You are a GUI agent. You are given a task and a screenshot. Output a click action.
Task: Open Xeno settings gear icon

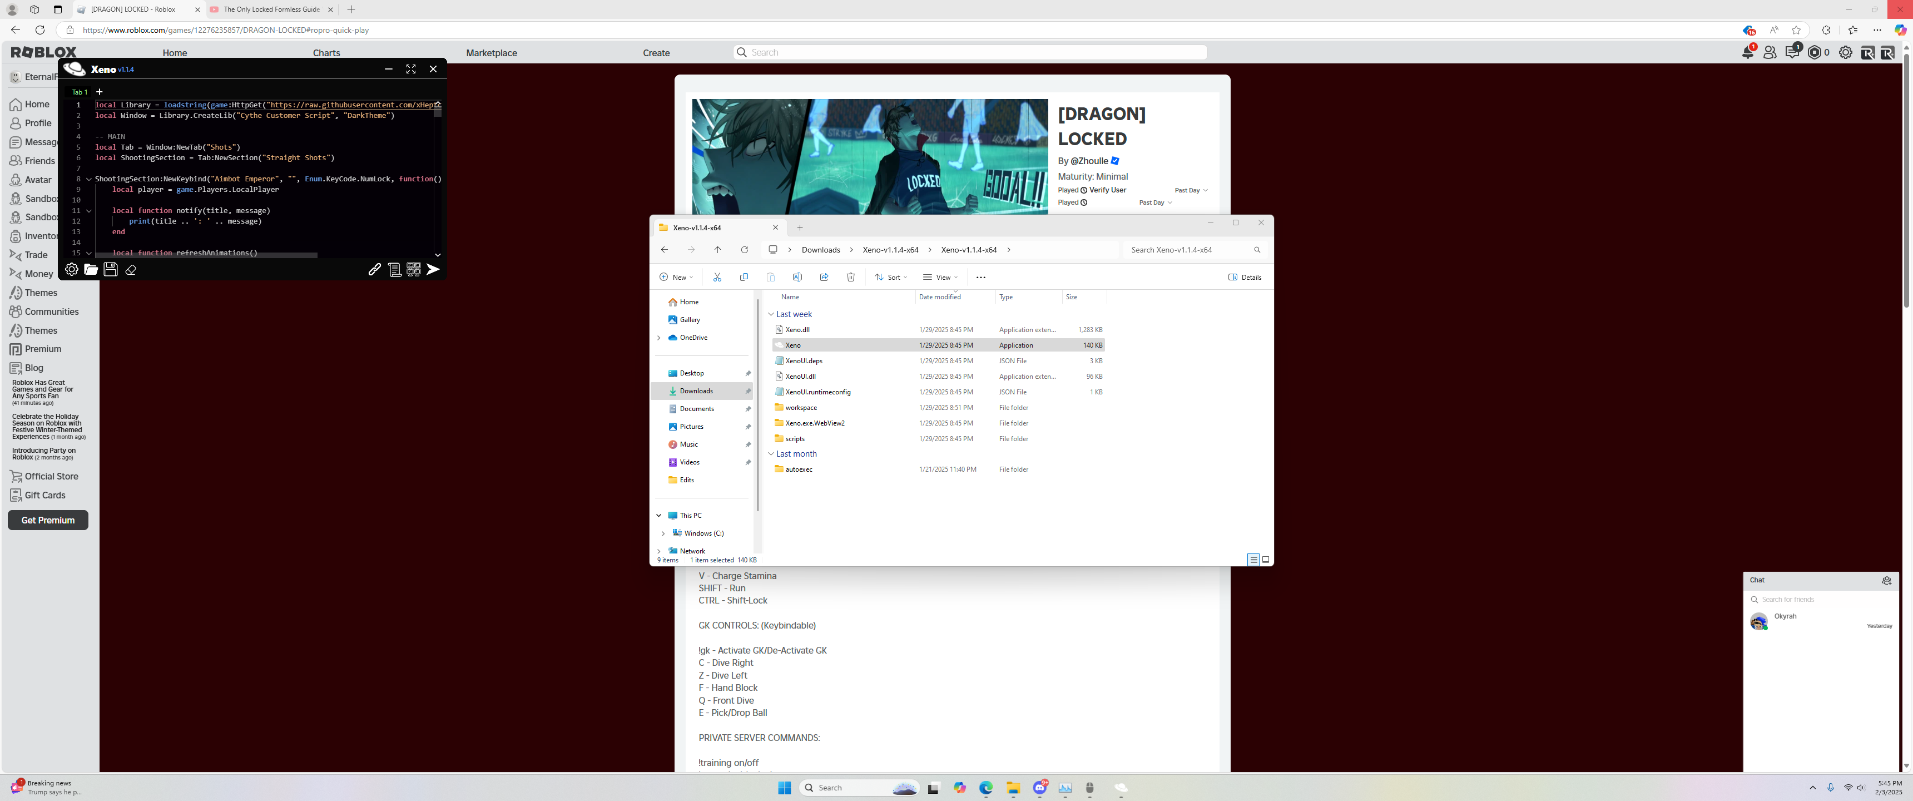[x=71, y=270]
